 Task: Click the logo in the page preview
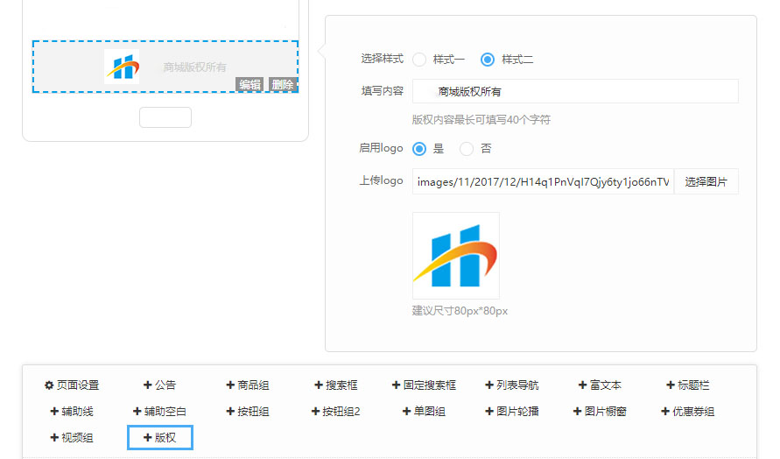click(x=122, y=67)
